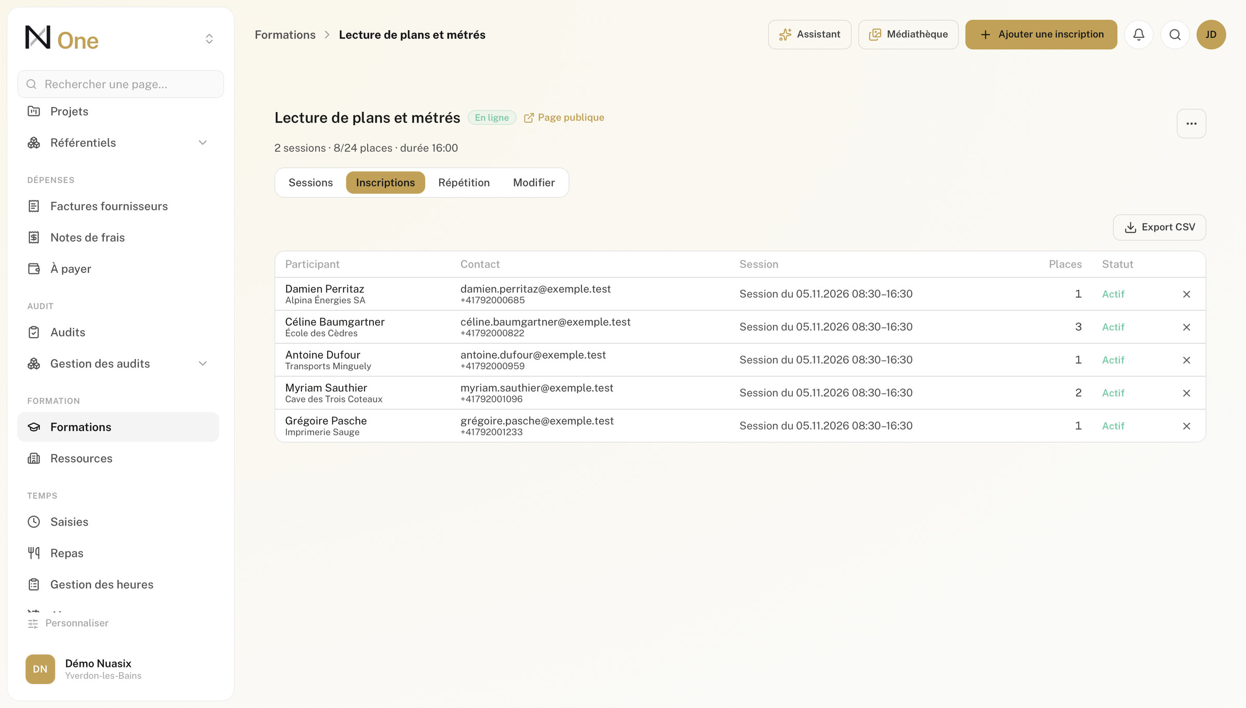This screenshot has width=1246, height=708.
Task: Open the Page publique link
Action: click(x=564, y=118)
